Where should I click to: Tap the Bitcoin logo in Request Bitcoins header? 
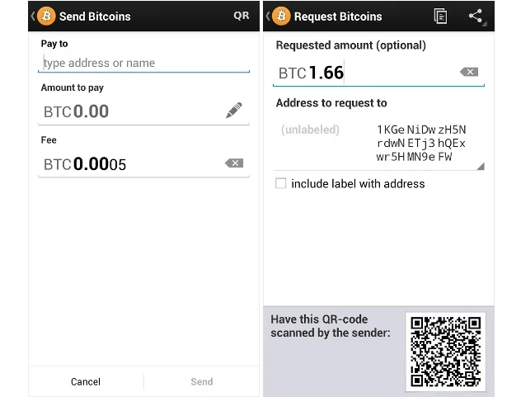(x=281, y=16)
